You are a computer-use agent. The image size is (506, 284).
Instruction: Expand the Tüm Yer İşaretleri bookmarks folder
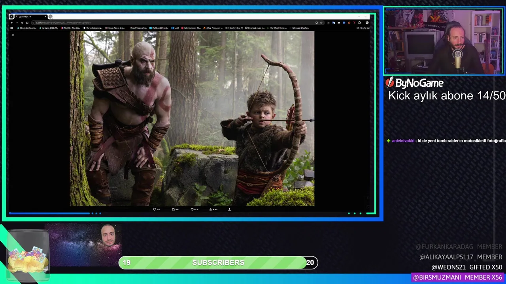[x=363, y=28]
